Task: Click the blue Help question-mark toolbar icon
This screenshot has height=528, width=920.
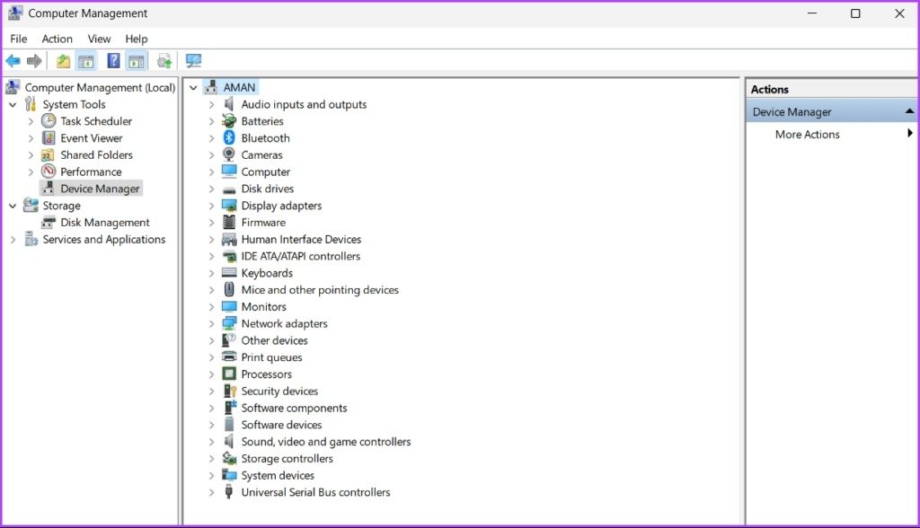Action: pos(113,60)
